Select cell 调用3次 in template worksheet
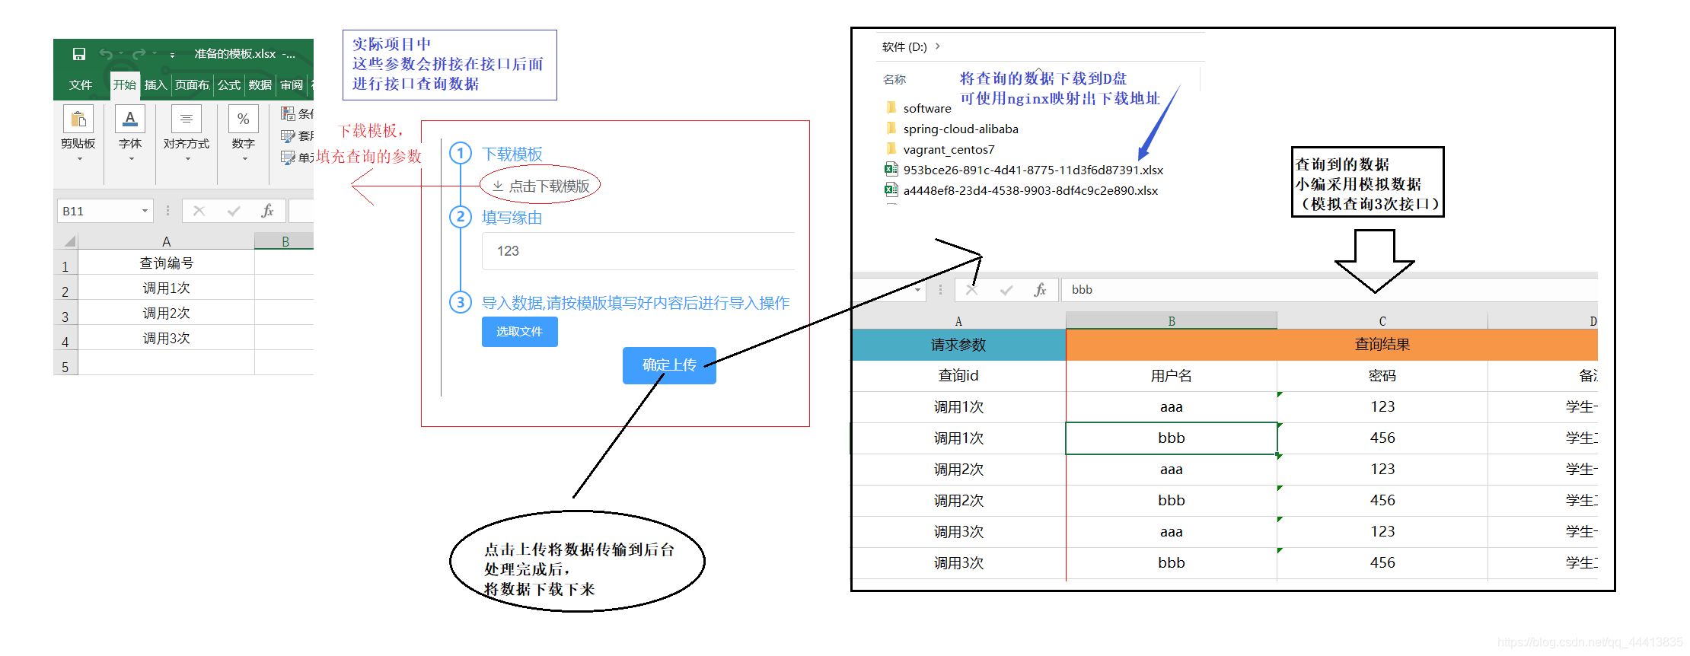The height and width of the screenshot is (656, 1690). 166,338
